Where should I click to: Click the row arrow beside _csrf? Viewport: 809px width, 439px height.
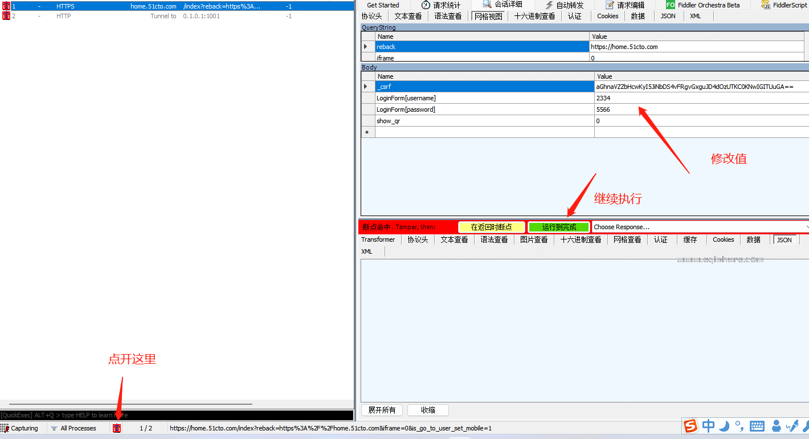tap(366, 87)
